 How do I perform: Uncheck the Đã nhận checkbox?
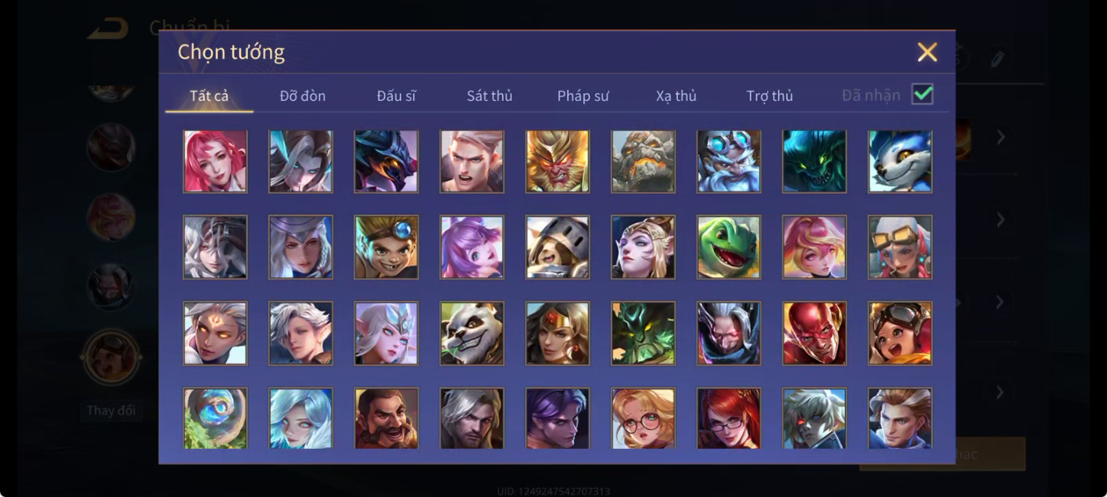[923, 95]
